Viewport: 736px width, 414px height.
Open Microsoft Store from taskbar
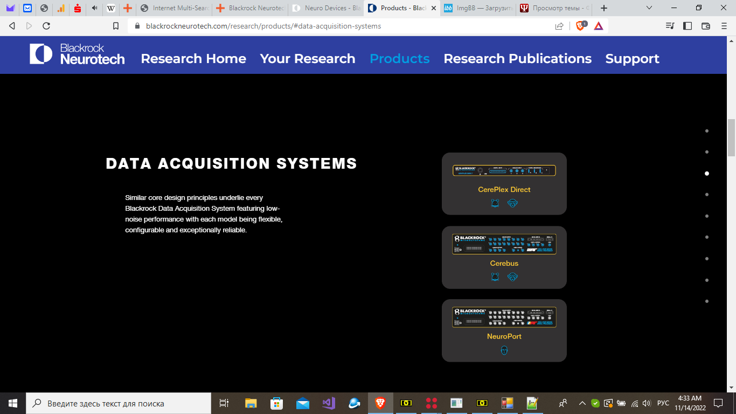coord(276,403)
